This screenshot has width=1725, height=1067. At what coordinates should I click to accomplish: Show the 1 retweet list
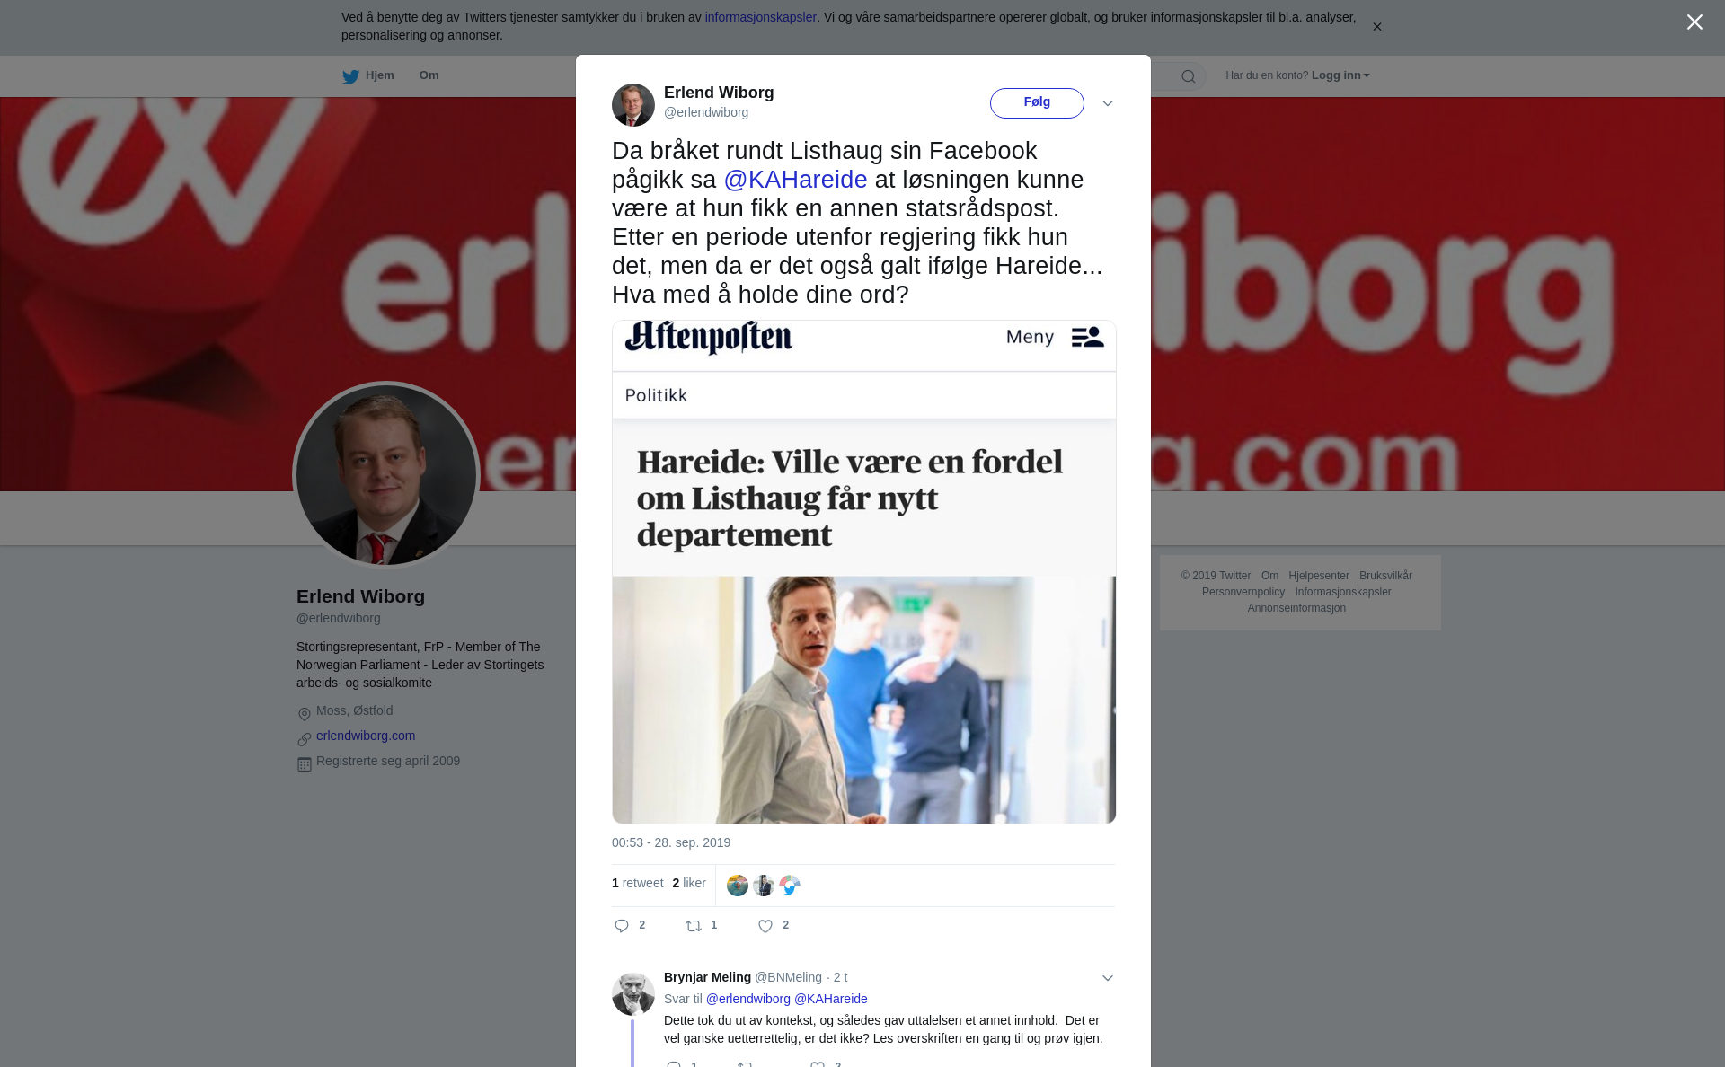(637, 884)
